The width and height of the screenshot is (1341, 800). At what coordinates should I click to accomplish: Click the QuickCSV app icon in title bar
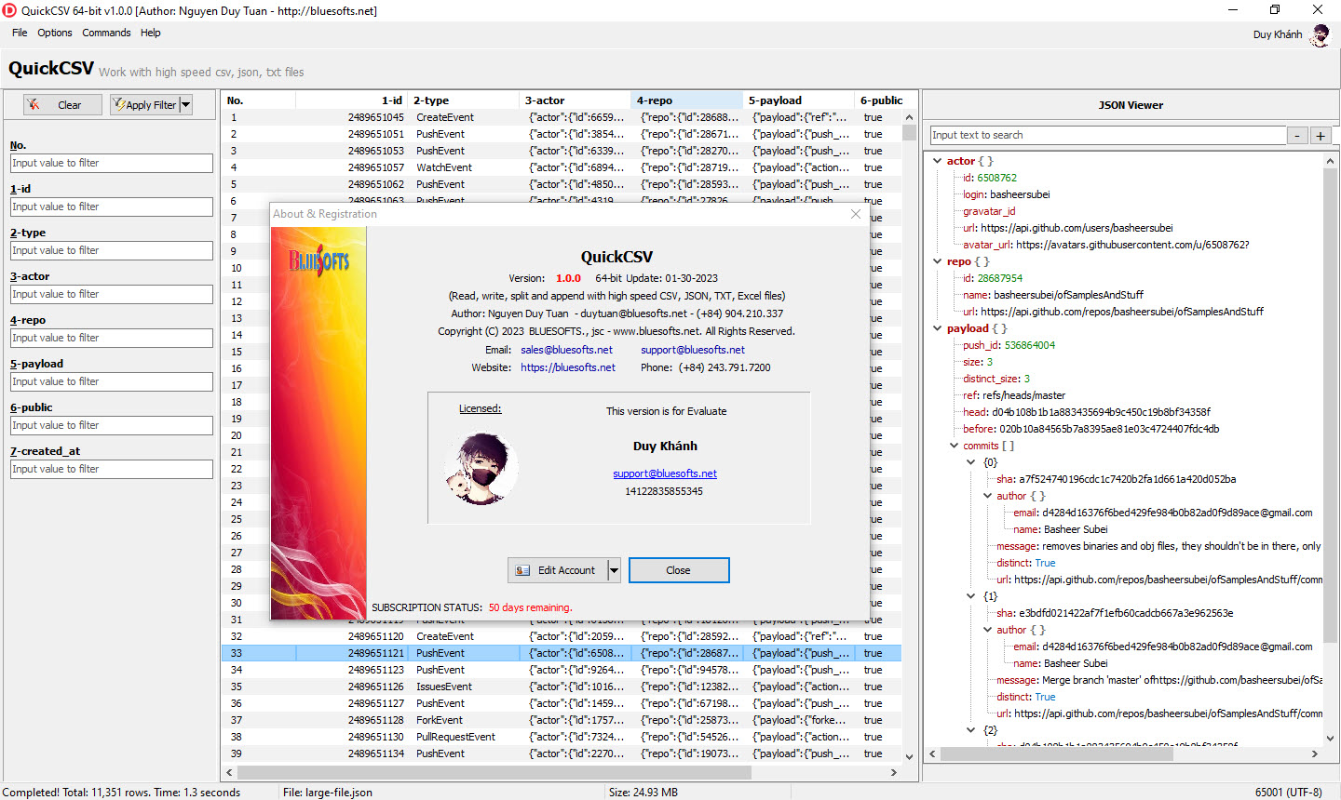[x=10, y=10]
